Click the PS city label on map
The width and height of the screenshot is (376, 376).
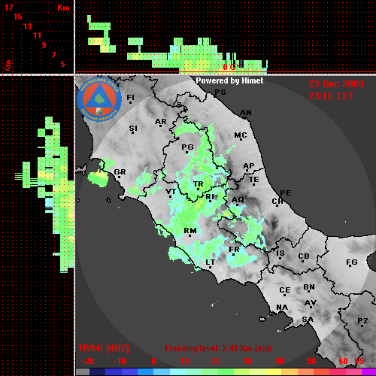tap(220, 92)
